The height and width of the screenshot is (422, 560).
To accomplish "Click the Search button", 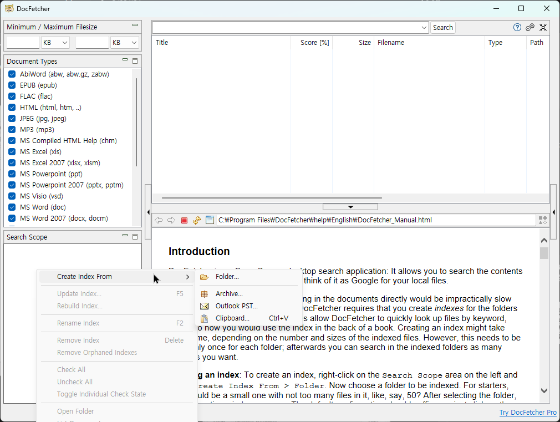I will pos(443,28).
